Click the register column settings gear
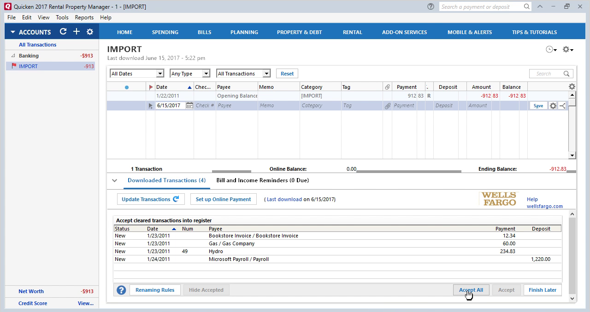Viewport: 590px width, 312px height. tap(572, 87)
